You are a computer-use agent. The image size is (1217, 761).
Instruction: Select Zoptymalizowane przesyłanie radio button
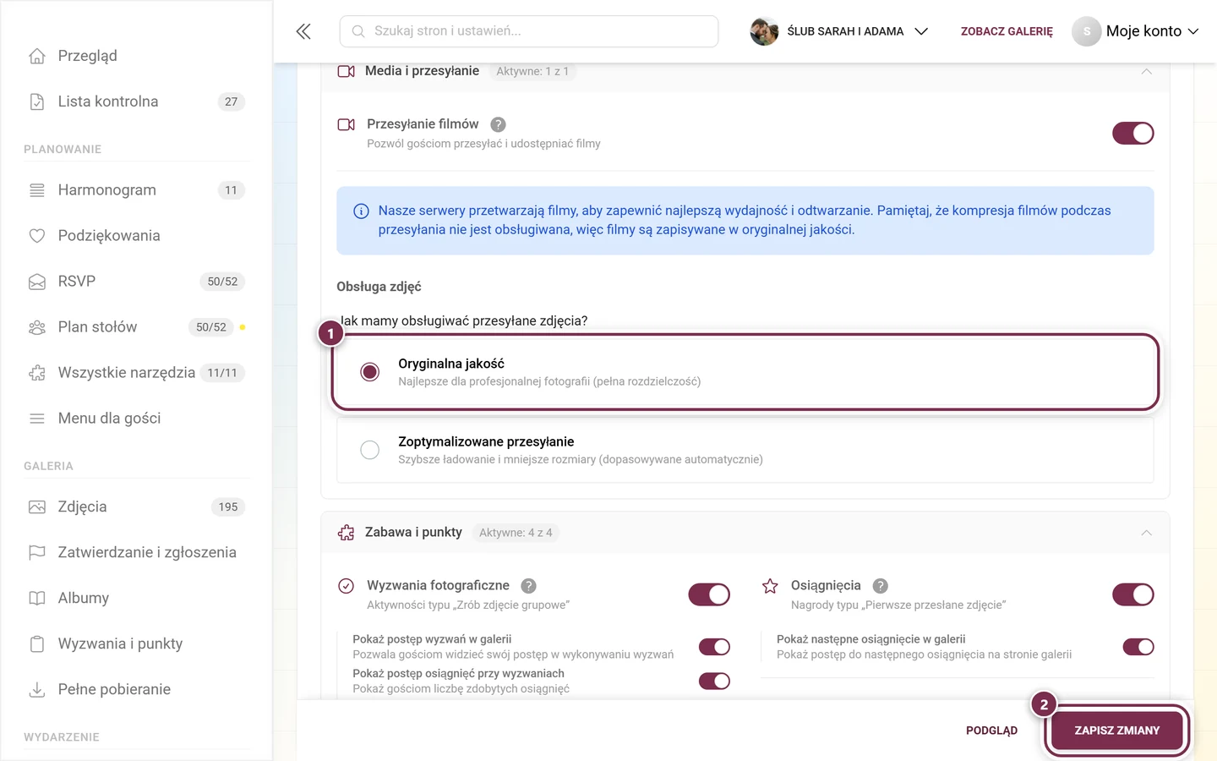(x=370, y=450)
